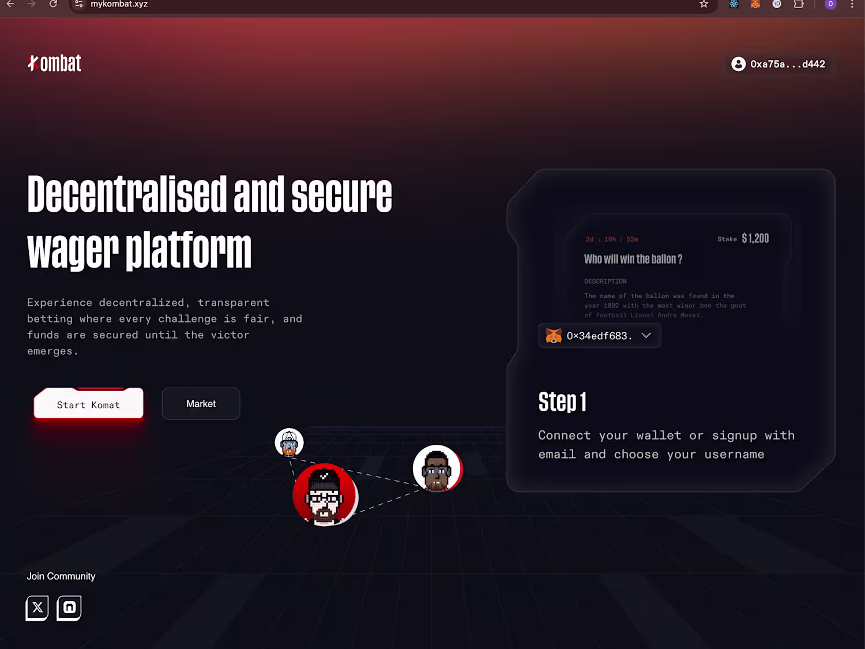865x649 pixels.
Task: Open the Warpcast arch community icon
Action: click(x=69, y=607)
